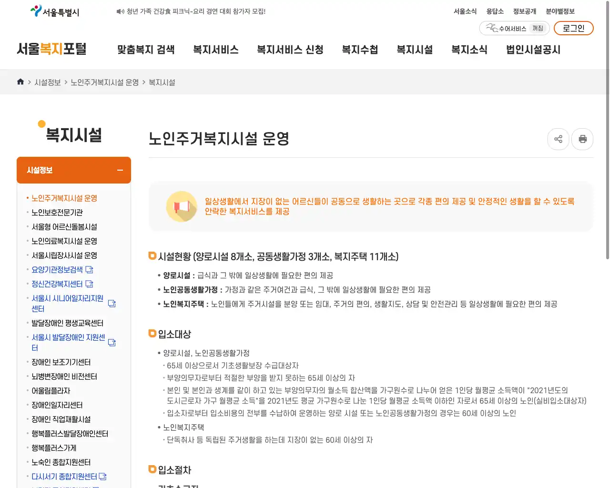This screenshot has height=488, width=610.
Task: Open 분야별정보 top link
Action: (x=560, y=11)
